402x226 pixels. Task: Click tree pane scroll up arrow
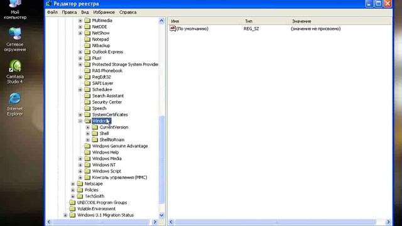[x=161, y=21]
